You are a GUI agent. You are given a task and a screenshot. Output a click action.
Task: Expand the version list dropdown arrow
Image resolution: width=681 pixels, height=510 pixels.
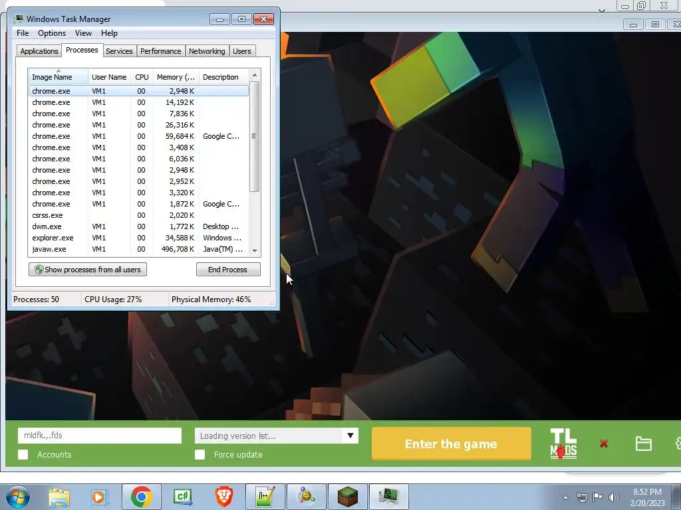pos(350,436)
